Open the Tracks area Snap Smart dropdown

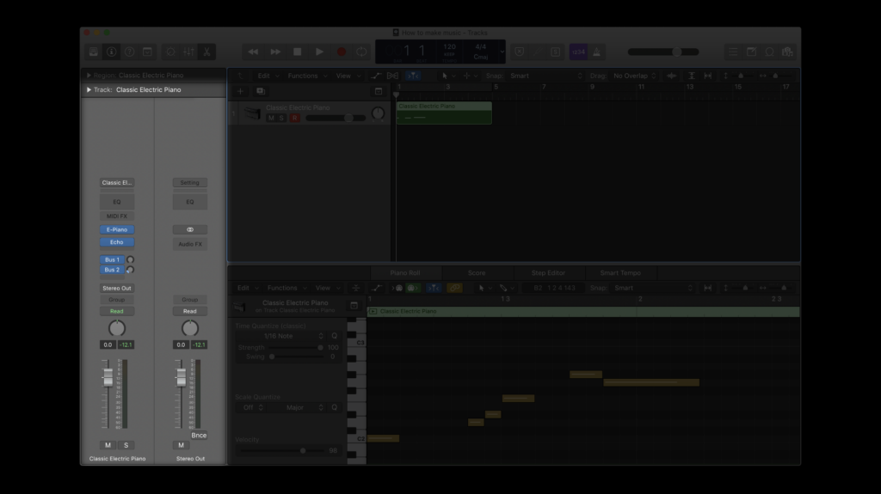tap(546, 76)
